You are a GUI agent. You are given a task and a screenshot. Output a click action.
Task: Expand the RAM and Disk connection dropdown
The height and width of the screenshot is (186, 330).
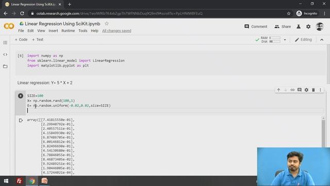pos(285,40)
